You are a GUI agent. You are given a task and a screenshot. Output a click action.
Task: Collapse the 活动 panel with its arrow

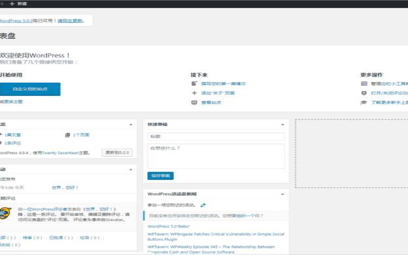(x=131, y=170)
